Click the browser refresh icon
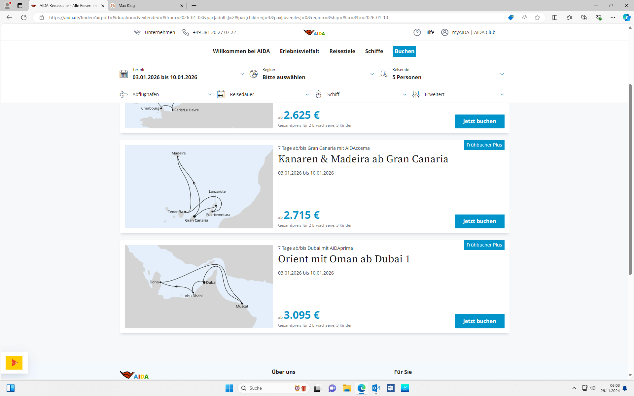634x396 pixels. [24, 17]
